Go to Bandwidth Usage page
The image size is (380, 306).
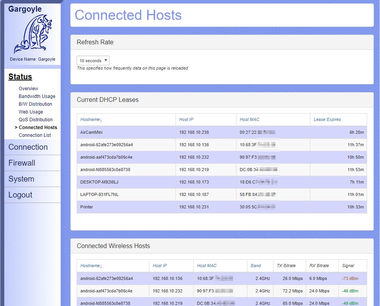pyautogui.click(x=37, y=96)
